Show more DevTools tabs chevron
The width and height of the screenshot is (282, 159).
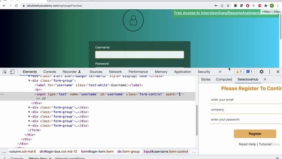220,72
